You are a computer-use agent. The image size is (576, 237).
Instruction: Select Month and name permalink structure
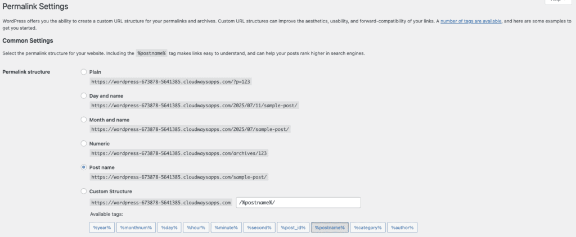tap(84, 120)
